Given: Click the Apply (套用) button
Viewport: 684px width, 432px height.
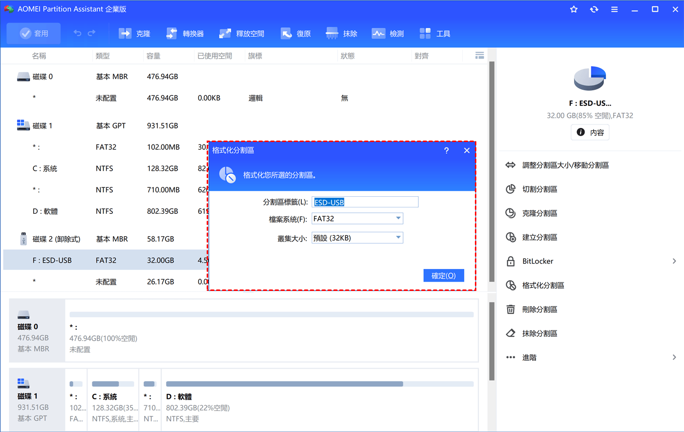Looking at the screenshot, I should [34, 33].
